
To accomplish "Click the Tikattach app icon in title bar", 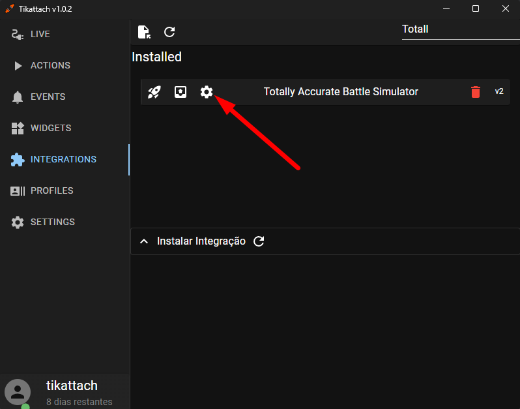I will click(x=10, y=8).
